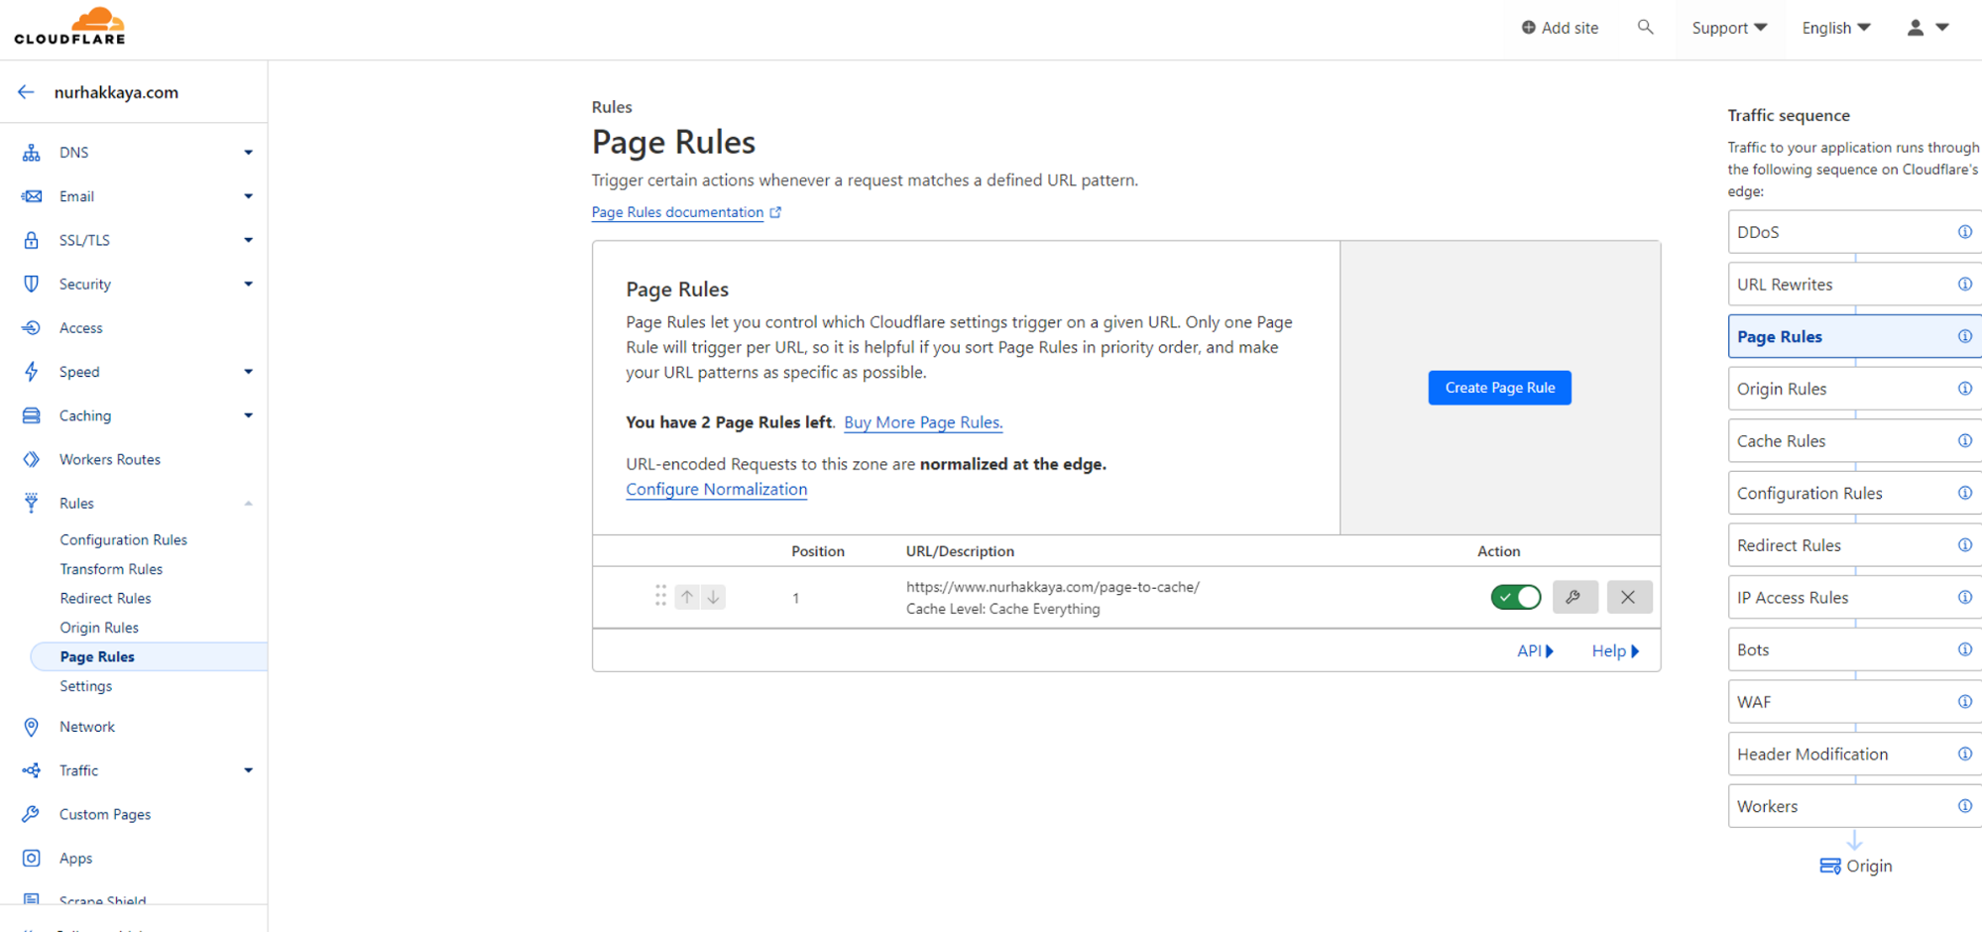This screenshot has height=933, width=1982.
Task: Click the Custom Pages wrench icon
Action: pos(32,814)
